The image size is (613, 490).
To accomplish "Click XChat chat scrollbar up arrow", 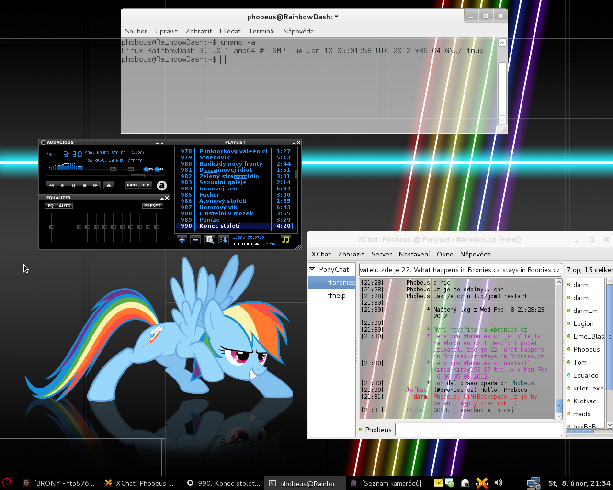I will (x=559, y=282).
